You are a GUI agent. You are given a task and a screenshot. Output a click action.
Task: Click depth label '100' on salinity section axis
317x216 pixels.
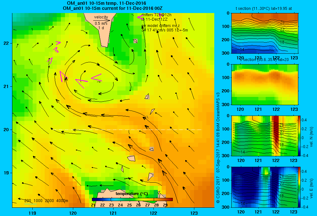click(x=226, y=78)
